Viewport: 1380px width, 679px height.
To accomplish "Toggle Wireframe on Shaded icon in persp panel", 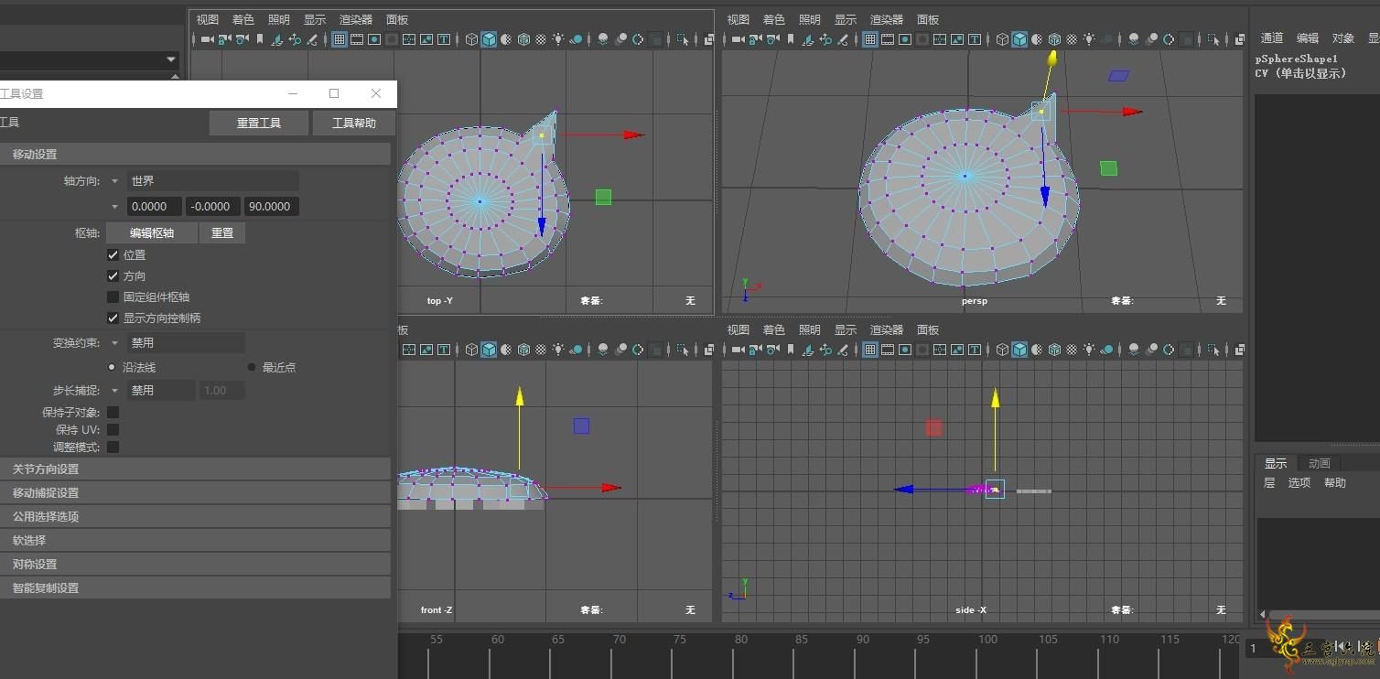I will 1054,39.
